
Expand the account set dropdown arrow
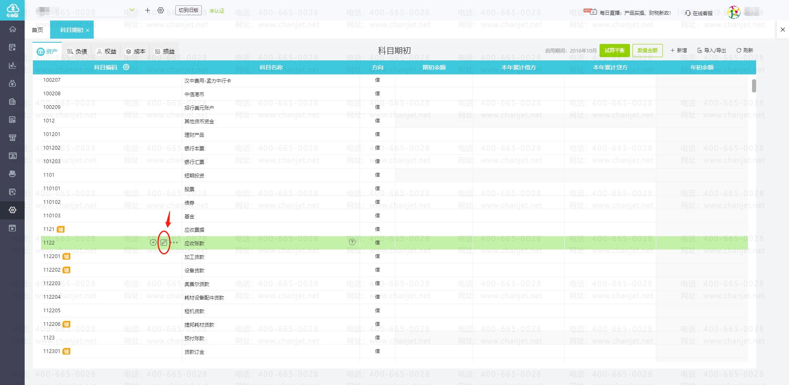point(132,10)
